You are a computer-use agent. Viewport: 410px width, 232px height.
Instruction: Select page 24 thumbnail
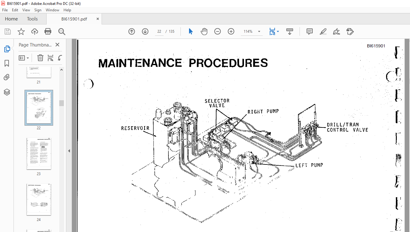[39, 199]
